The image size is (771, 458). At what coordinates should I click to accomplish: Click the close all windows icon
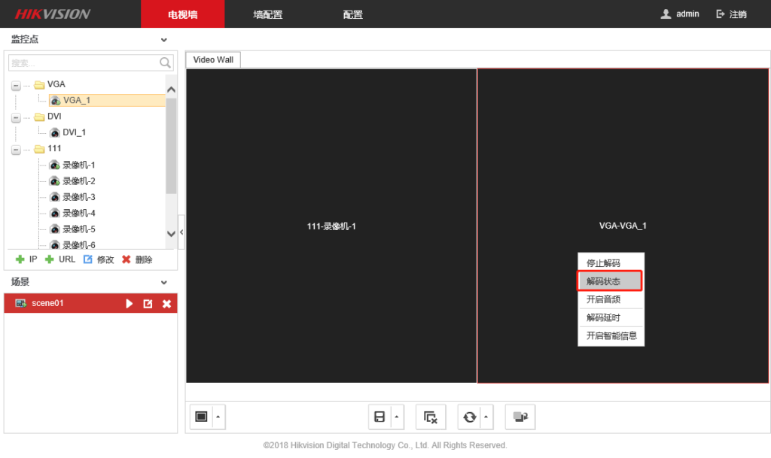click(x=431, y=417)
